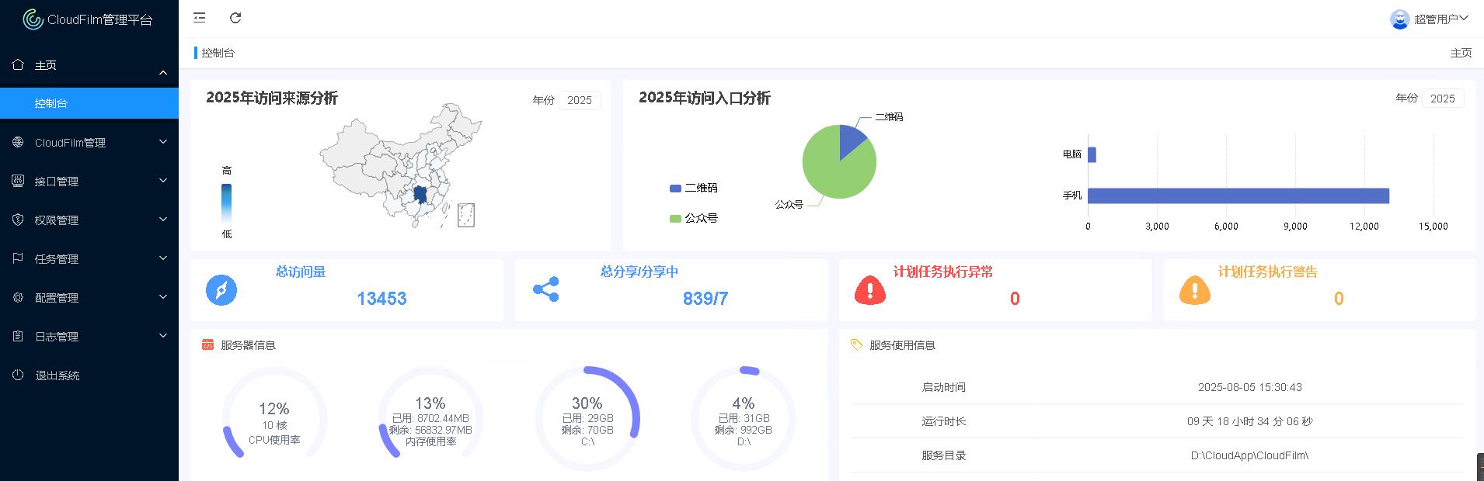1484x481 pixels.
Task: Click the user avatar icon at top right
Action: coord(1399,19)
